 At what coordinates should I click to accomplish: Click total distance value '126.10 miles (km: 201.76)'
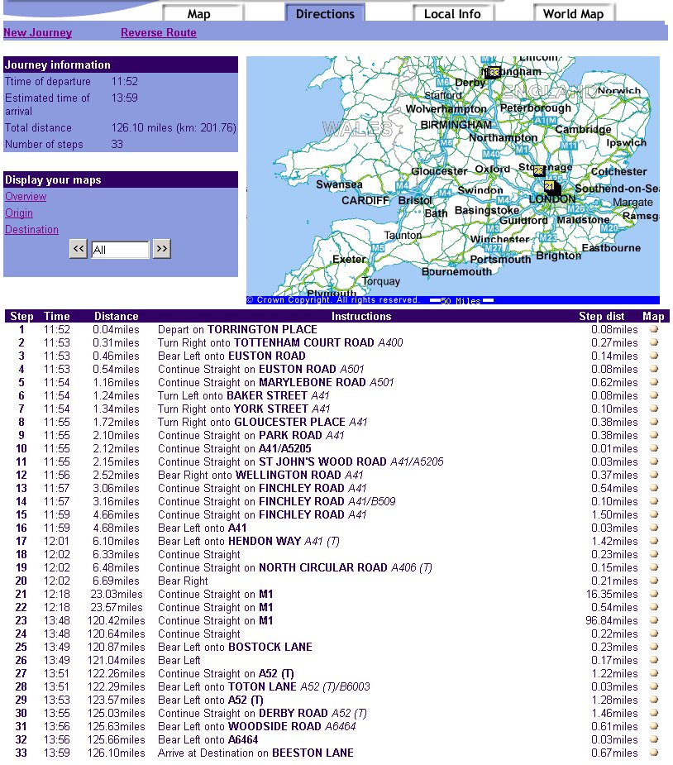pyautogui.click(x=174, y=128)
